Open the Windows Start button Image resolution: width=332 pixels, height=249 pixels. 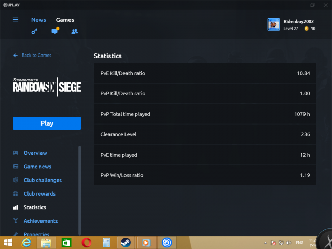tap(8, 242)
